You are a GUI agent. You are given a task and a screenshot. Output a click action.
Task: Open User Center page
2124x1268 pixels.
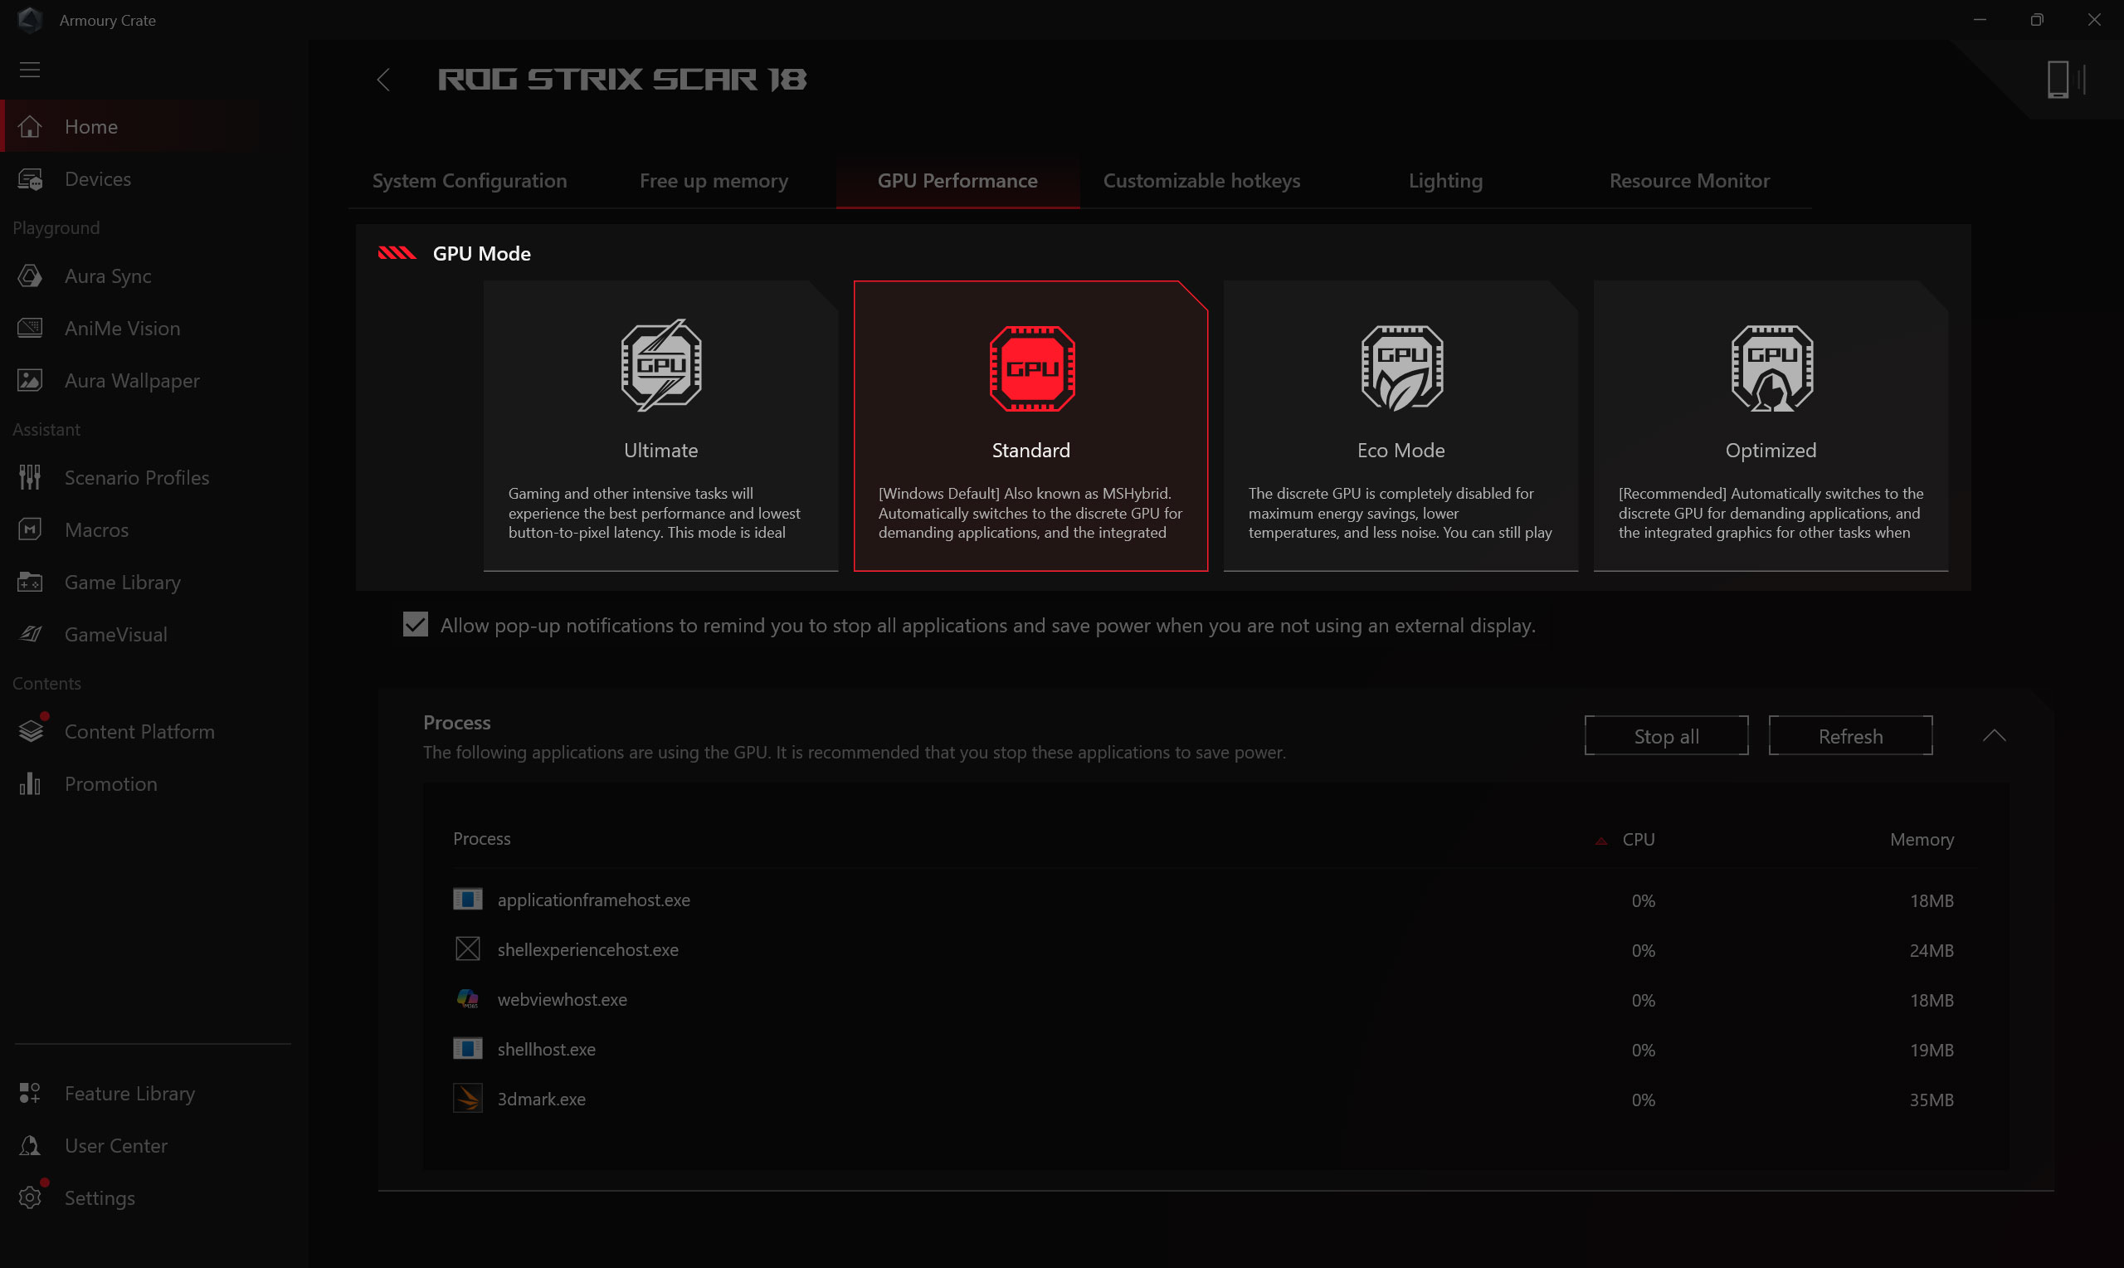[115, 1145]
